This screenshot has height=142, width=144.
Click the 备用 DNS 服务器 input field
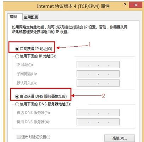[x=98, y=122]
